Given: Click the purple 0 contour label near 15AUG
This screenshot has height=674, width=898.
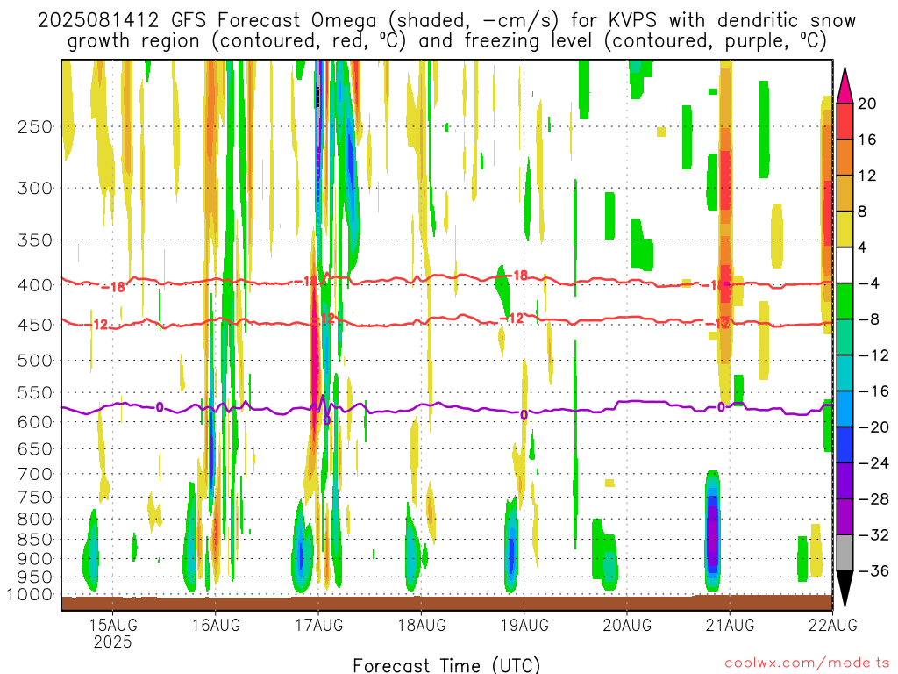Looking at the screenshot, I should pyautogui.click(x=160, y=407).
